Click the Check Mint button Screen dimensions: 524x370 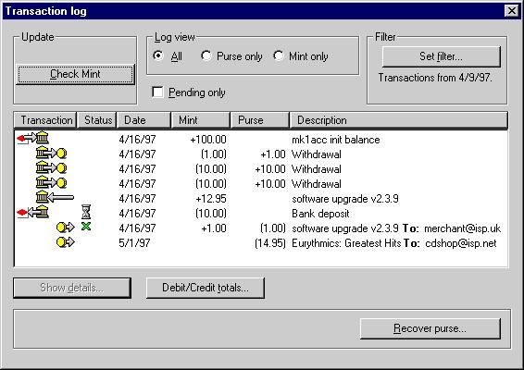(75, 74)
